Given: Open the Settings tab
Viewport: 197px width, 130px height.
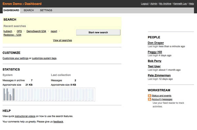Looking at the screenshot, I should [x=46, y=10].
